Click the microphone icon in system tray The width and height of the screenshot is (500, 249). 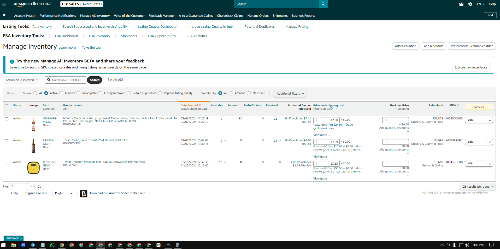(x=455, y=245)
